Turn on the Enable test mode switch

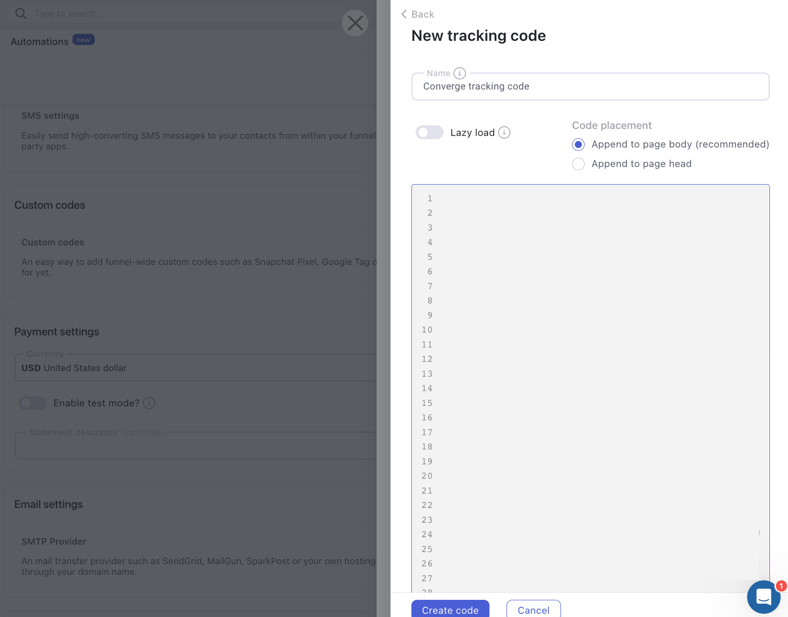click(x=32, y=403)
